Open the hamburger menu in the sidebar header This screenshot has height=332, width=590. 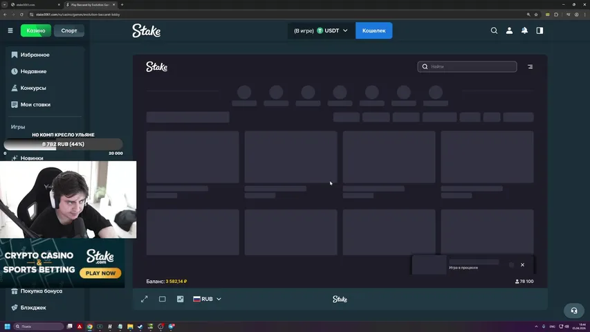click(x=10, y=30)
